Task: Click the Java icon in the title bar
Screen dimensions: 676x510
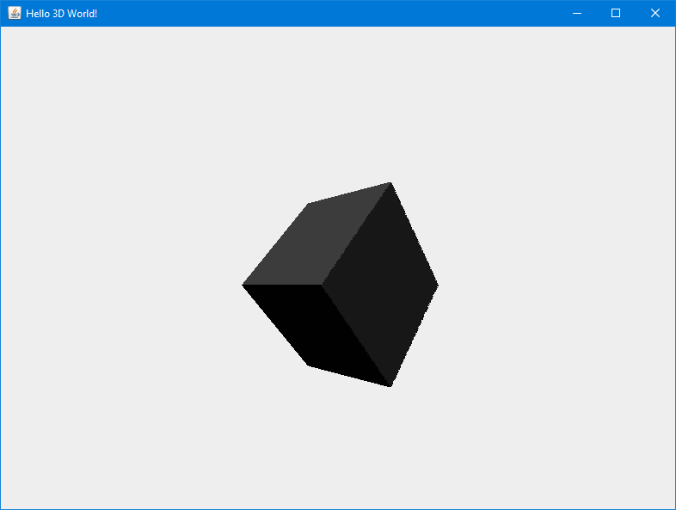Action: (x=15, y=13)
